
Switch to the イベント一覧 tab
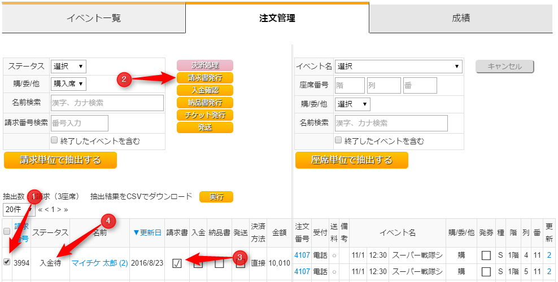tap(94, 18)
